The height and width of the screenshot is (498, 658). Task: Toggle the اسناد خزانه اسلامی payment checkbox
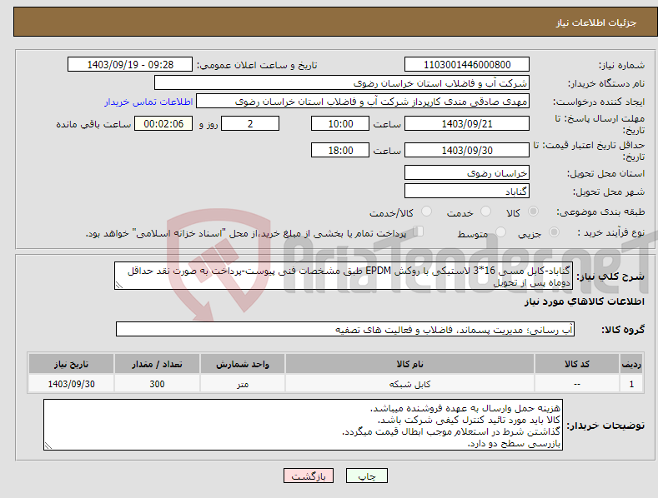tap(418, 232)
